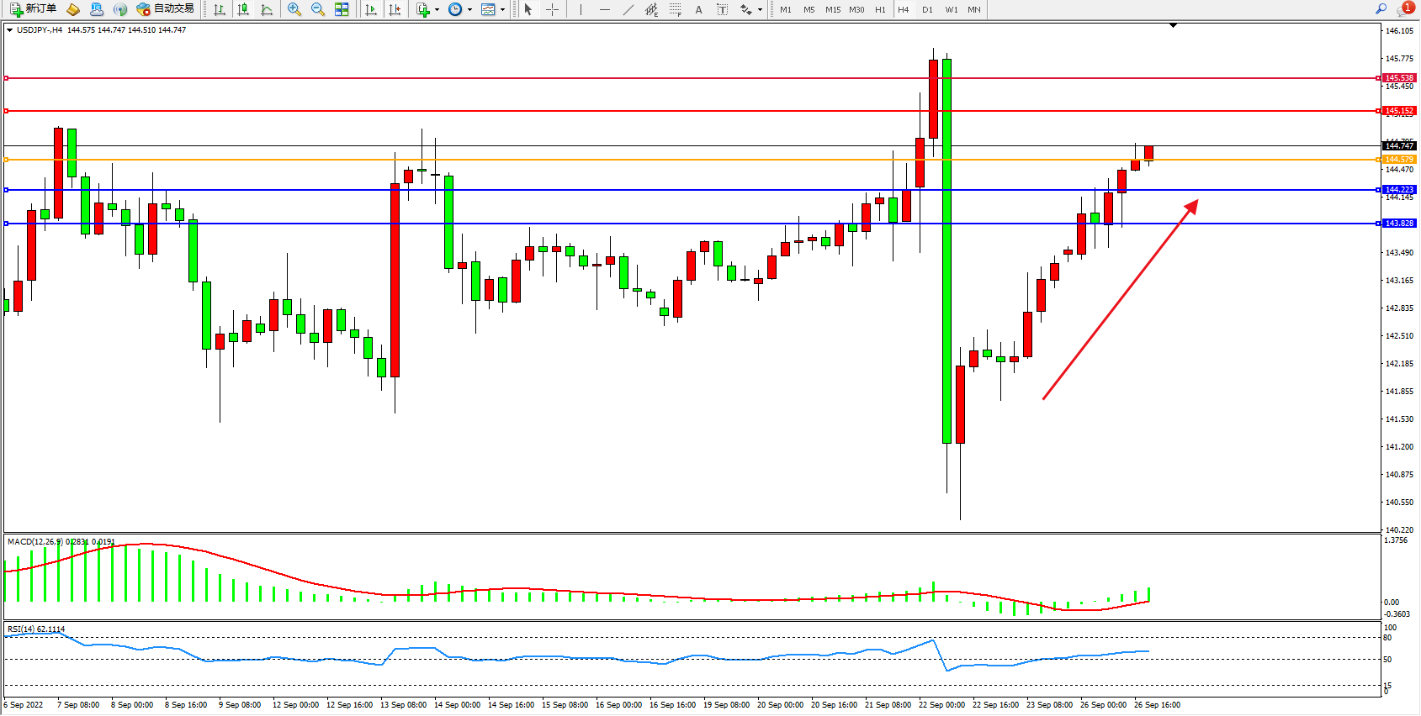
Task: Click the H1 timeframe button
Action: pyautogui.click(x=880, y=9)
